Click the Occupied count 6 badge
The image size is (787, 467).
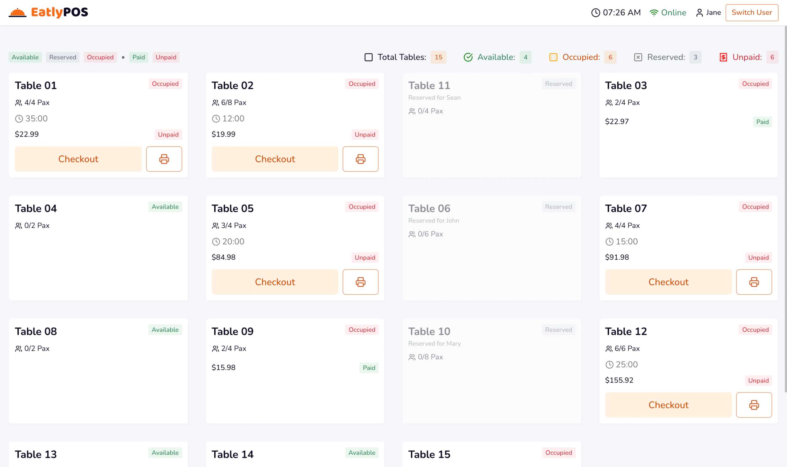coord(610,57)
